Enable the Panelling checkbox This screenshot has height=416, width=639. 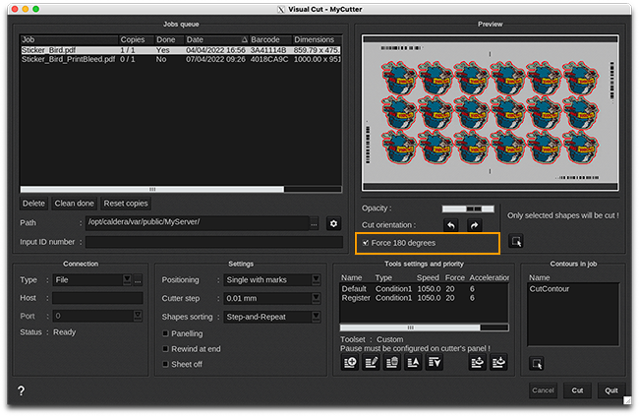(165, 333)
